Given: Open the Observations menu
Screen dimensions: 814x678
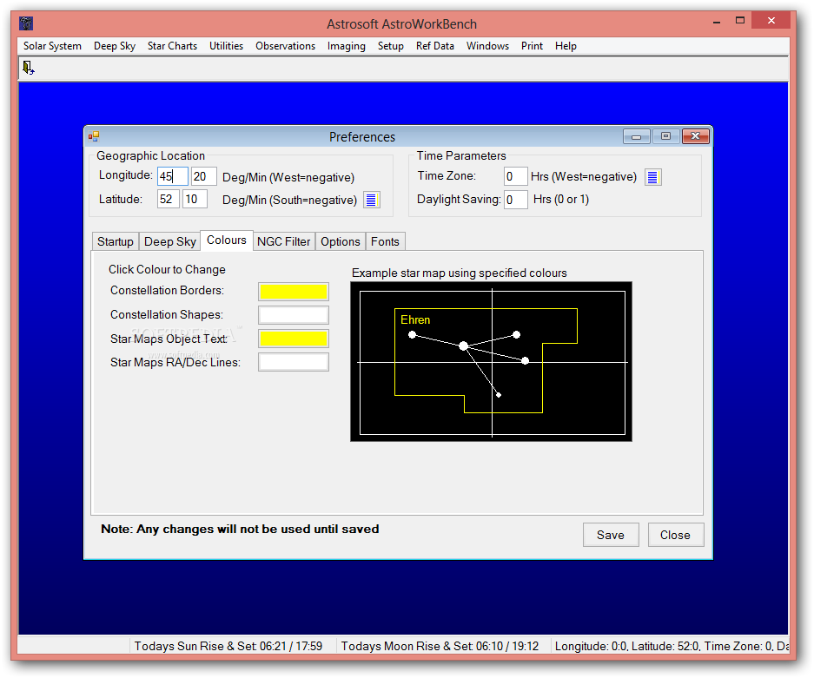Looking at the screenshot, I should click(x=286, y=46).
